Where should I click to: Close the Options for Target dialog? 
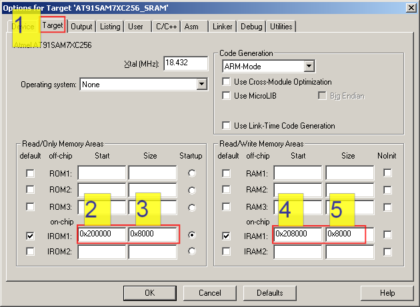pyautogui.click(x=411, y=8)
